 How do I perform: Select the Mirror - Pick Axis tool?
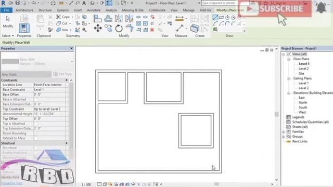point(119,19)
